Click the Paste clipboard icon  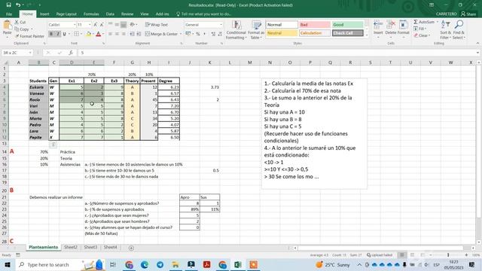click(7, 26)
